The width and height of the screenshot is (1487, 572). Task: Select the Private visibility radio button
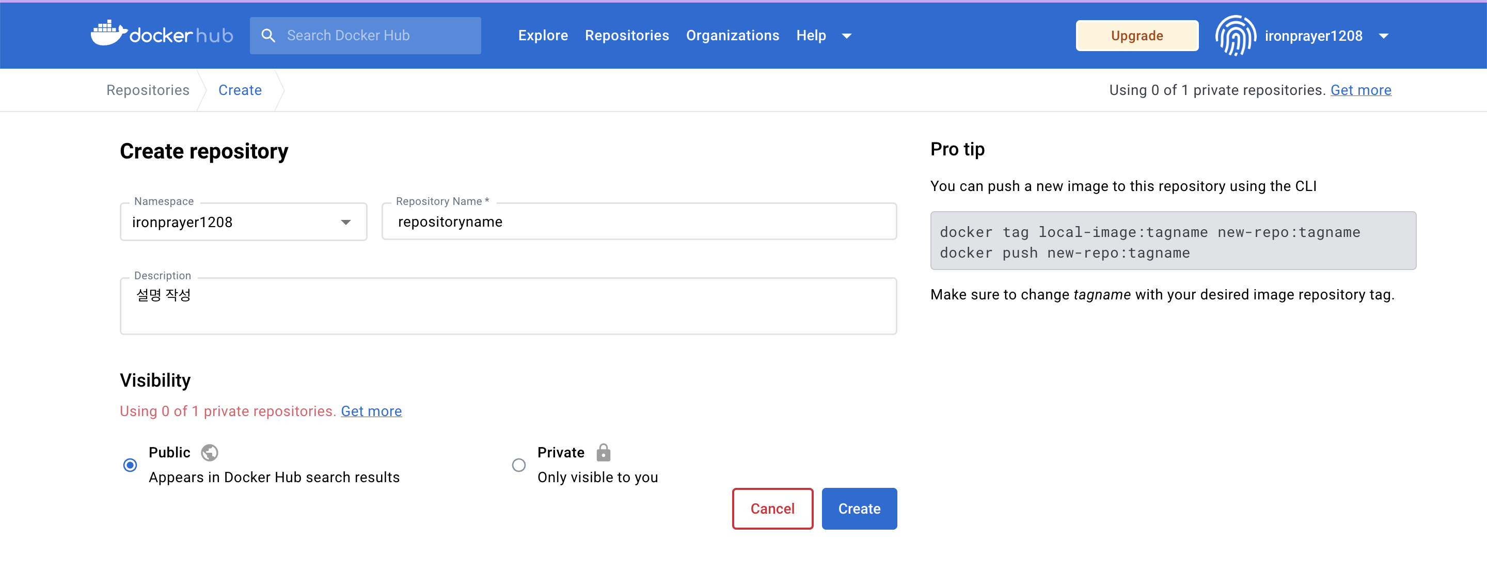click(518, 465)
